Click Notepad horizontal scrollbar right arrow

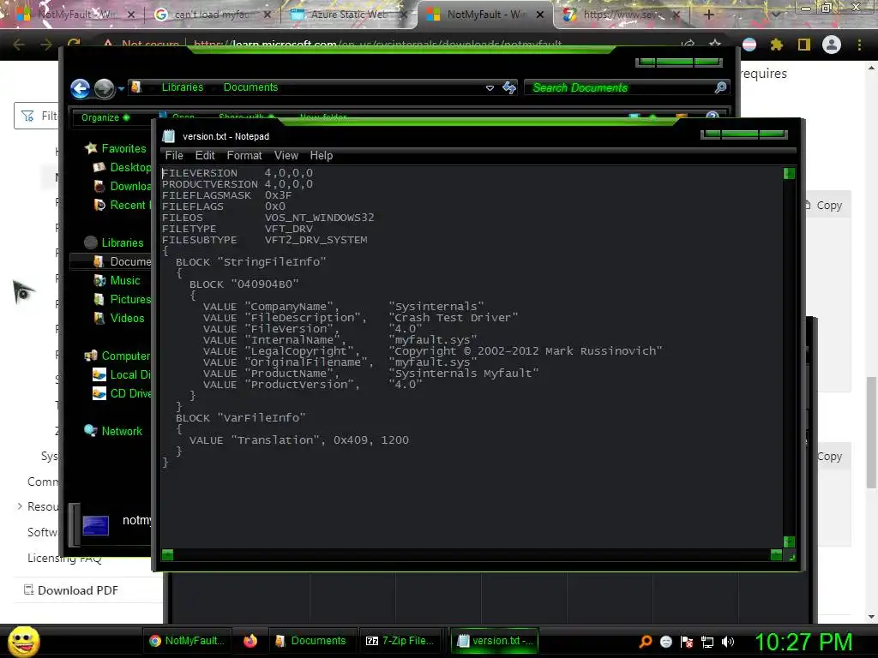(776, 555)
